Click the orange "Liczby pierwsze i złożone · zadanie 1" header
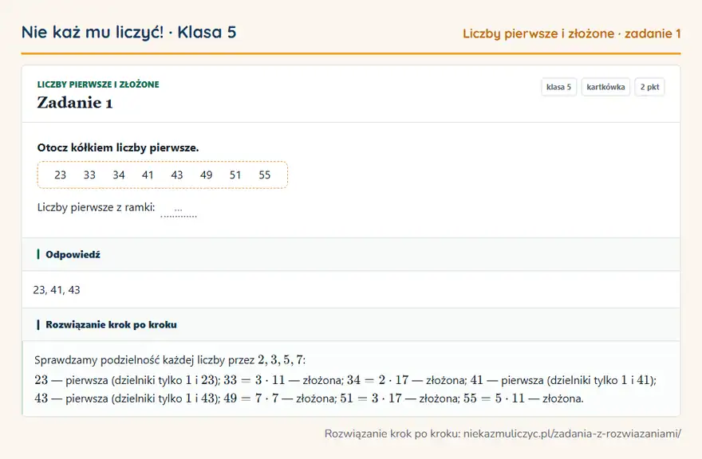The image size is (702, 459). point(572,33)
